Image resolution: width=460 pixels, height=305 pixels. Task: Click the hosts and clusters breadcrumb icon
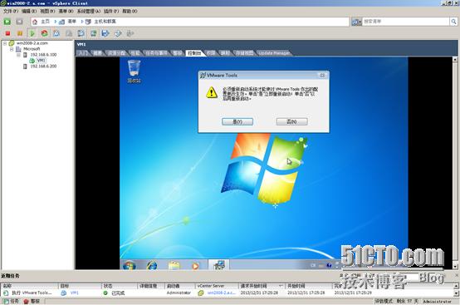pos(88,22)
